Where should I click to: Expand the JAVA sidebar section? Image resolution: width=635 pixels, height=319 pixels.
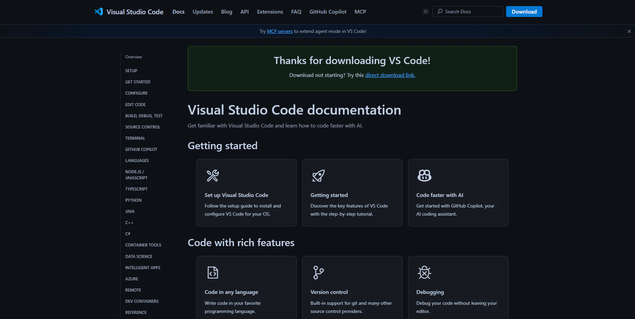(x=130, y=212)
